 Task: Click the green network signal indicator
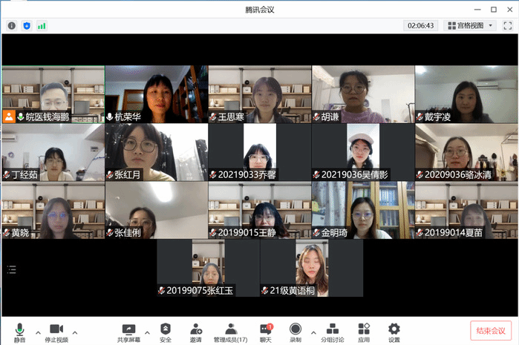tap(42, 25)
